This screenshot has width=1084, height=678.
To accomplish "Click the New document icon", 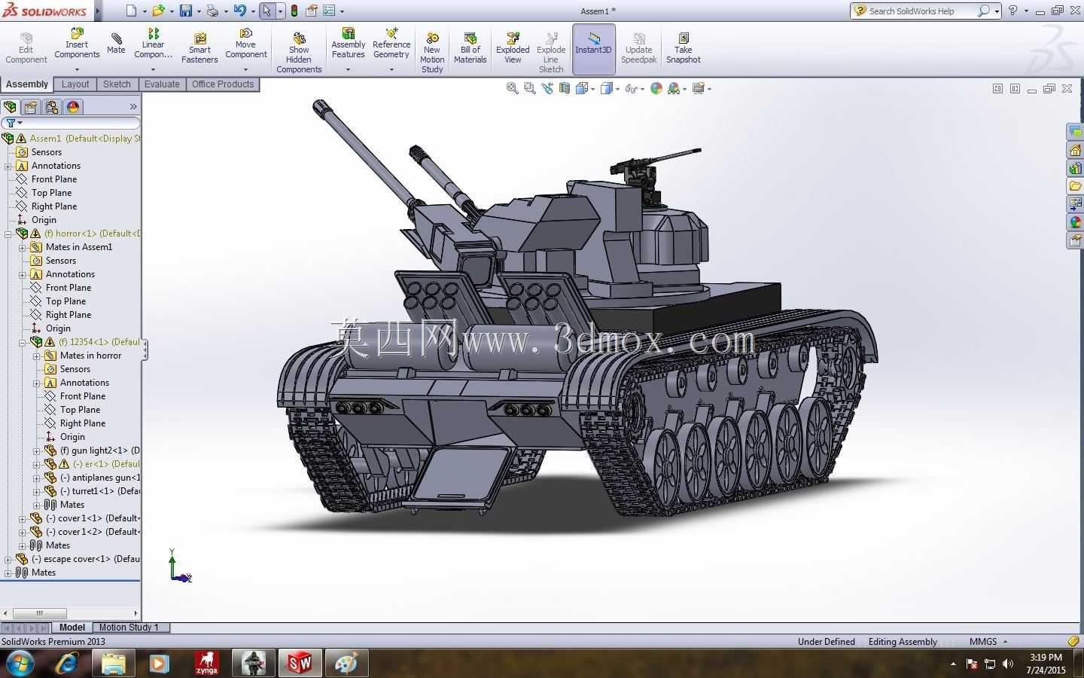I will pyautogui.click(x=131, y=11).
